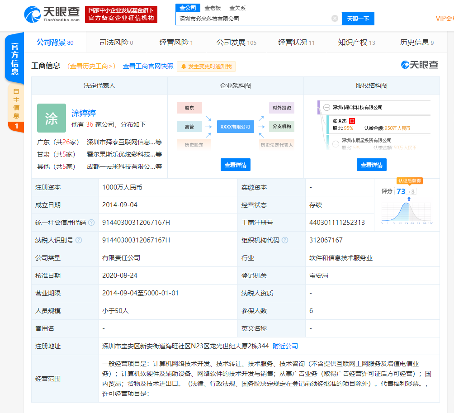The width and height of the screenshot is (454, 413).
Task: Click 查看详情 under 股权结构图
Action: tap(372, 165)
